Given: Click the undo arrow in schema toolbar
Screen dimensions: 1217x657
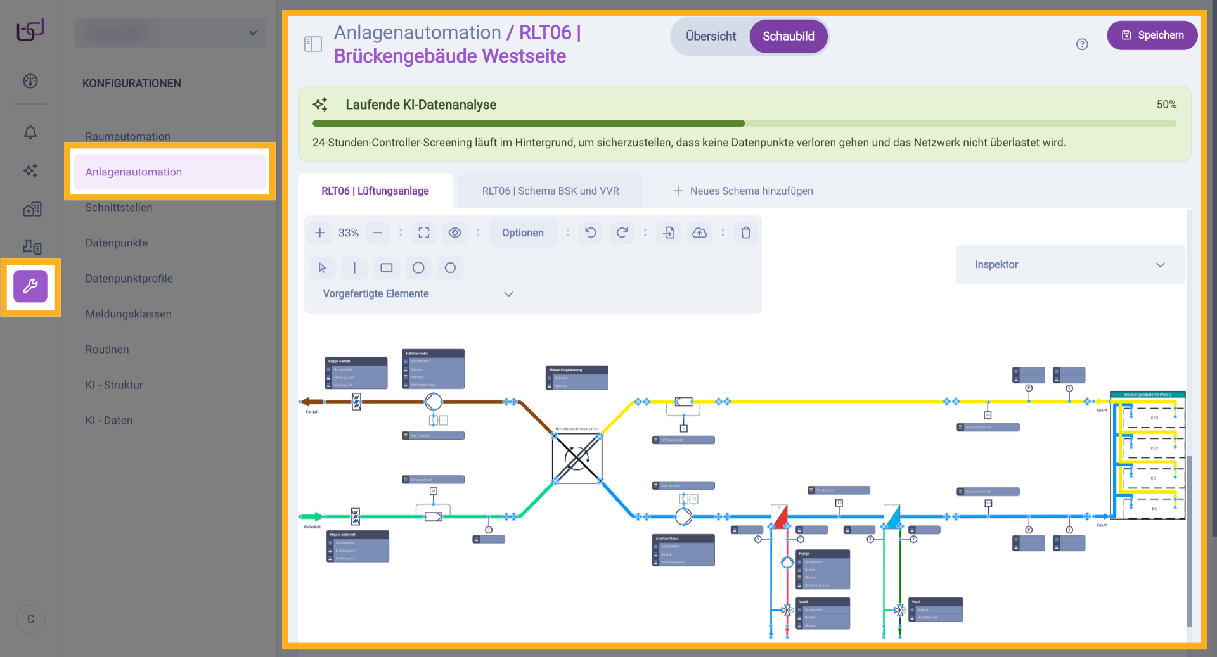Looking at the screenshot, I should coord(591,233).
